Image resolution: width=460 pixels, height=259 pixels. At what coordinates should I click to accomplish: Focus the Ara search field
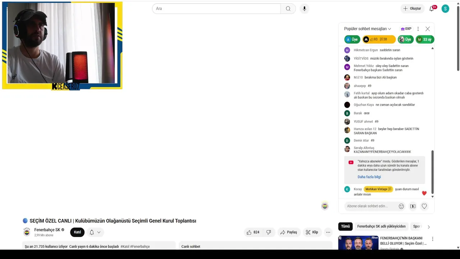[216, 9]
